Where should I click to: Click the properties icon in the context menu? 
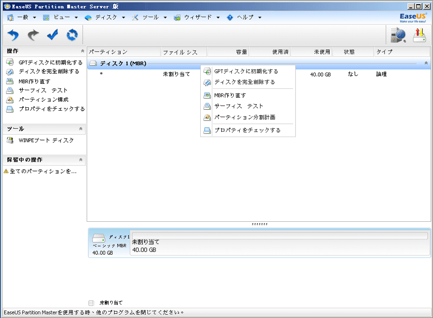[207, 130]
